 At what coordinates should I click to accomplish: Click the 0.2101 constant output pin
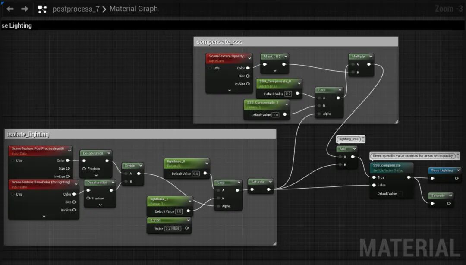pos(187,228)
